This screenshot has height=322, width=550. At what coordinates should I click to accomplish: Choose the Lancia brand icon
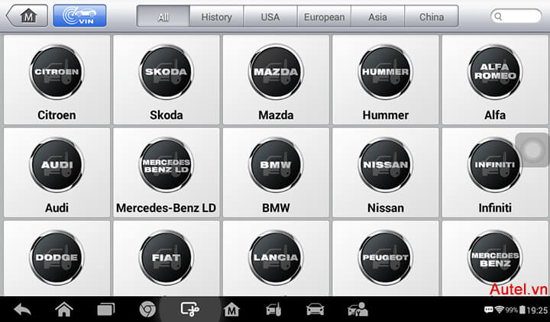[276, 258]
